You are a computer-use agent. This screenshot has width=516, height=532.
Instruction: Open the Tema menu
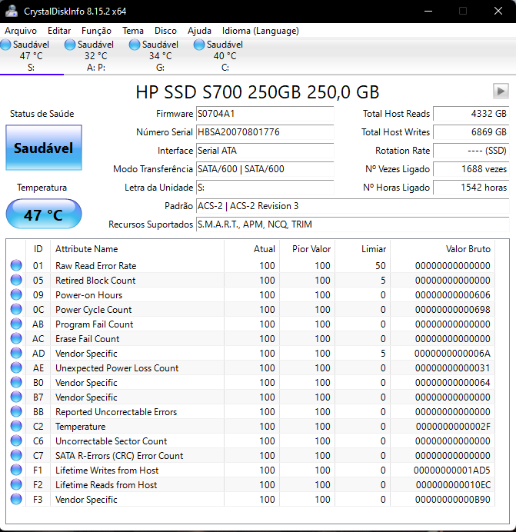click(x=133, y=31)
